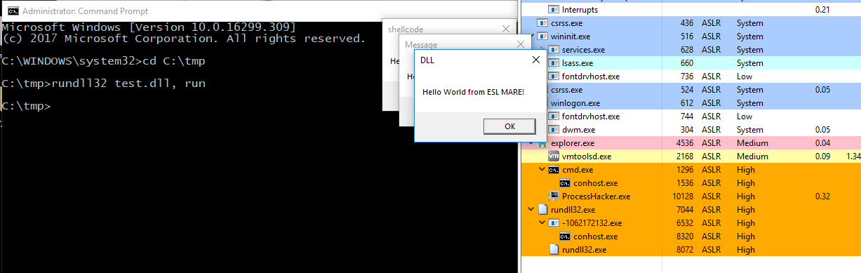
Task: Click the icon of fontdrvhost.exe PID 744
Action: [x=554, y=116]
